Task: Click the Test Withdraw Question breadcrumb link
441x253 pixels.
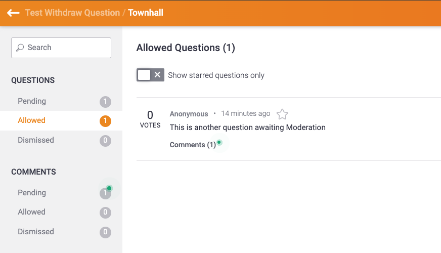Action: pos(72,13)
